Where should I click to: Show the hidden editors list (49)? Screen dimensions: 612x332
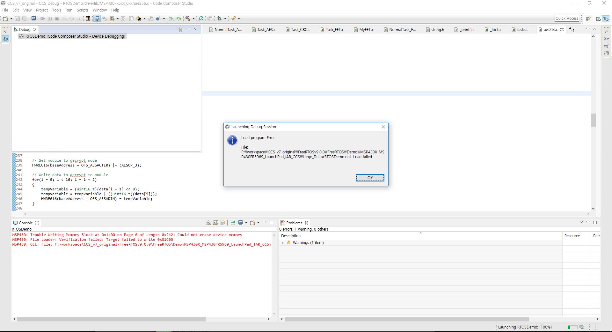(571, 30)
